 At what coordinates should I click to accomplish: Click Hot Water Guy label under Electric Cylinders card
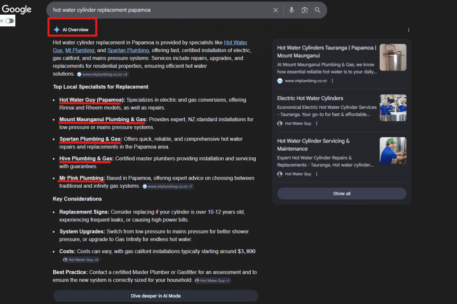[298, 123]
